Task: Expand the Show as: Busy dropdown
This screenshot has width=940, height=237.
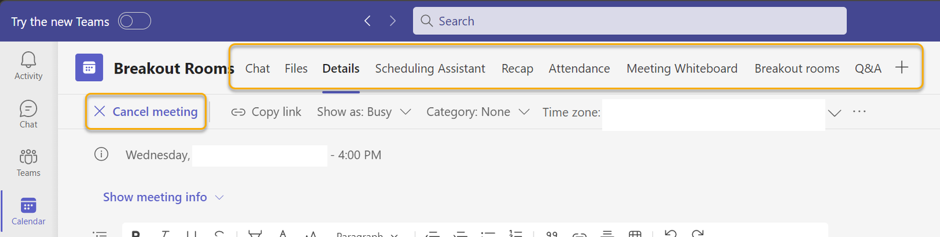Action: [x=364, y=112]
